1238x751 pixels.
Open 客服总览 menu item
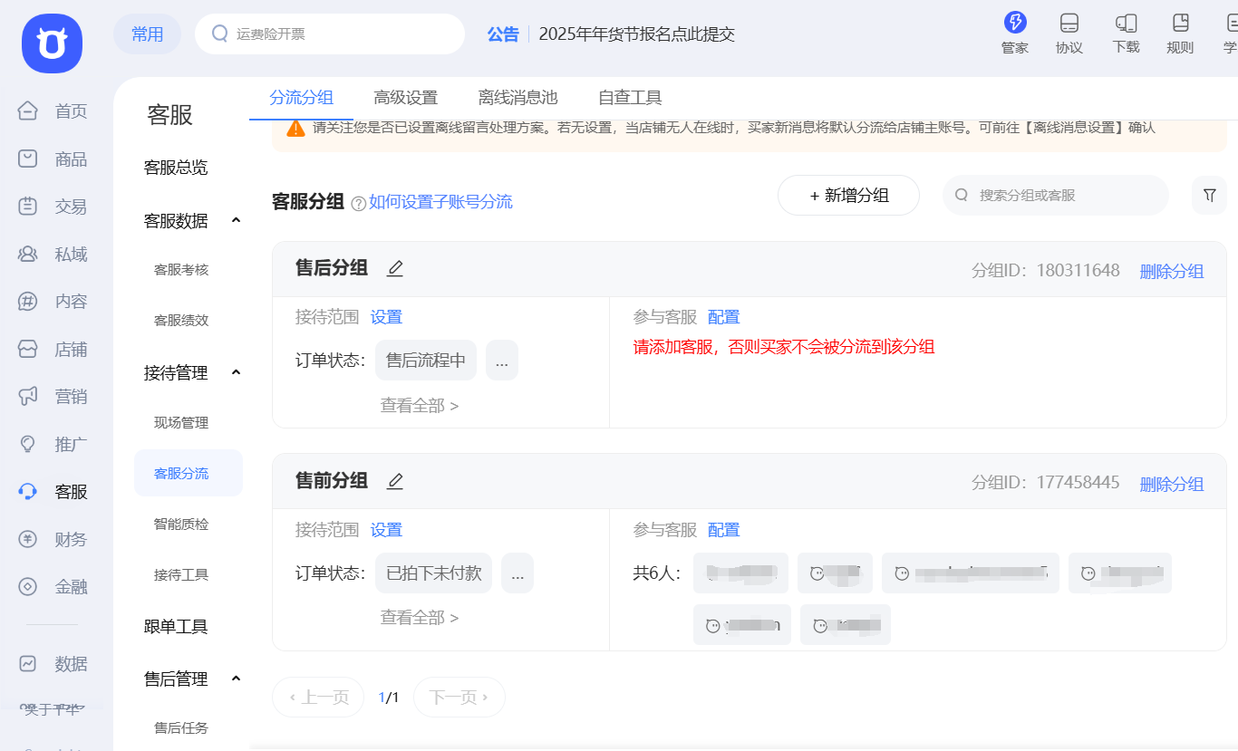tap(176, 168)
